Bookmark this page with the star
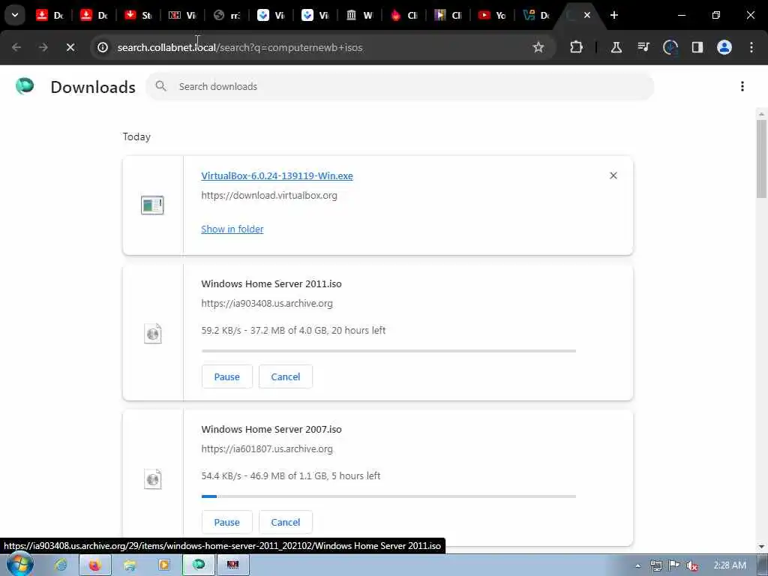Screen dimensions: 768x576 (x=538, y=47)
